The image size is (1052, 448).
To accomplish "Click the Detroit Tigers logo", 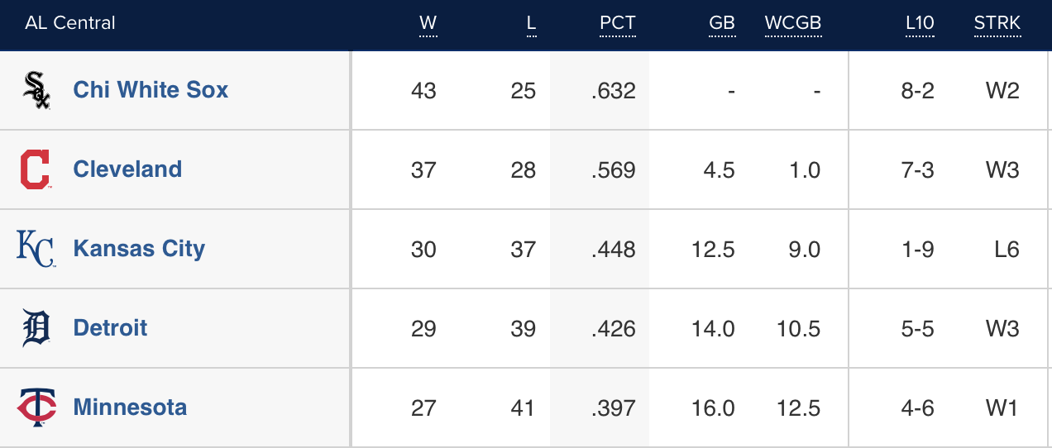I will tap(36, 328).
